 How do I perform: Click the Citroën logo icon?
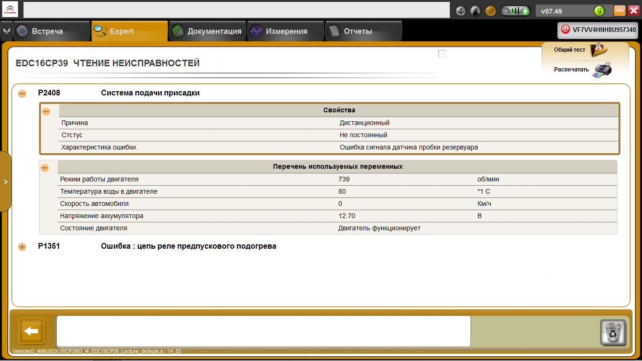pyautogui.click(x=10, y=9)
